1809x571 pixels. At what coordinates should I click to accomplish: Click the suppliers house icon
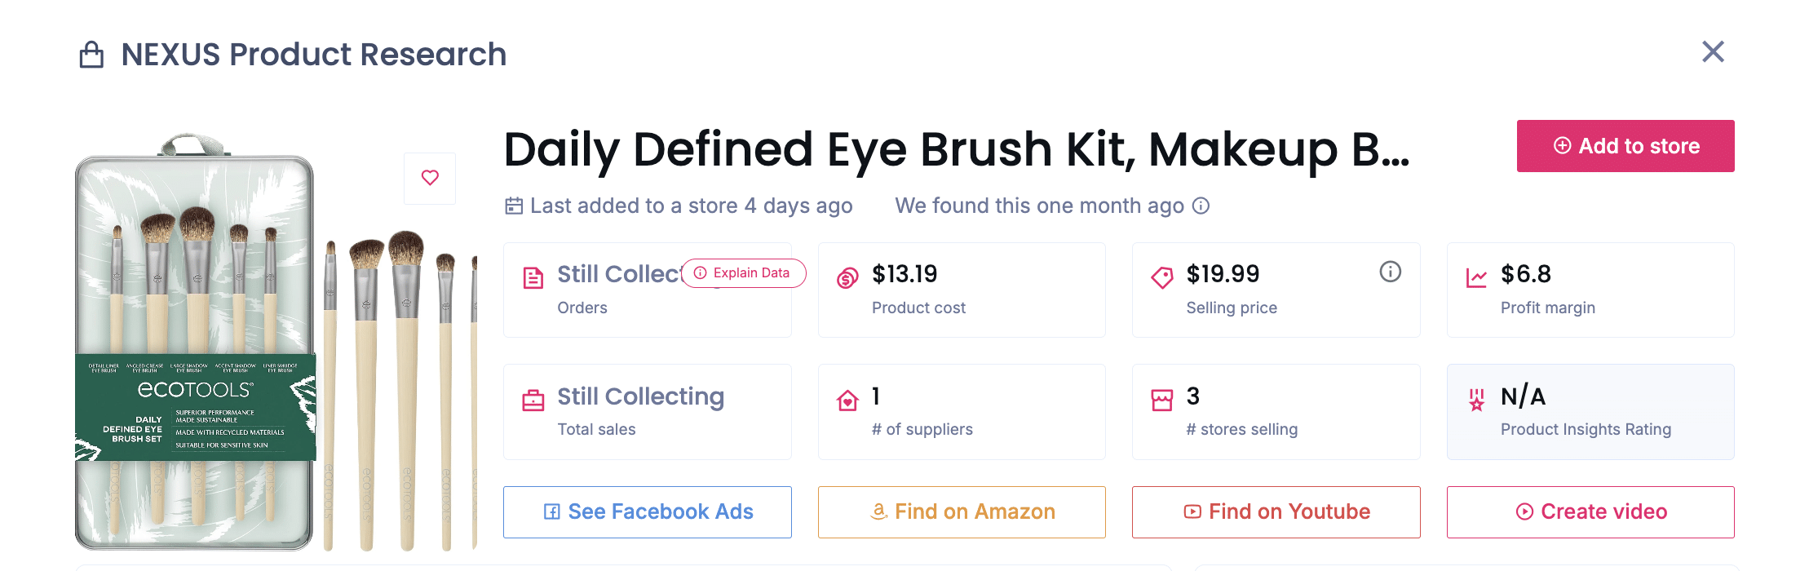847,401
